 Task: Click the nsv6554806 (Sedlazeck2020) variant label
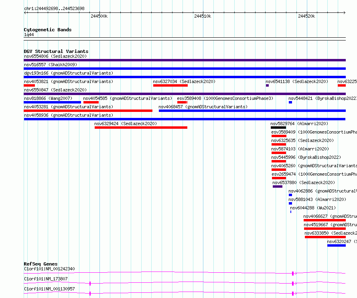[x=55, y=56]
